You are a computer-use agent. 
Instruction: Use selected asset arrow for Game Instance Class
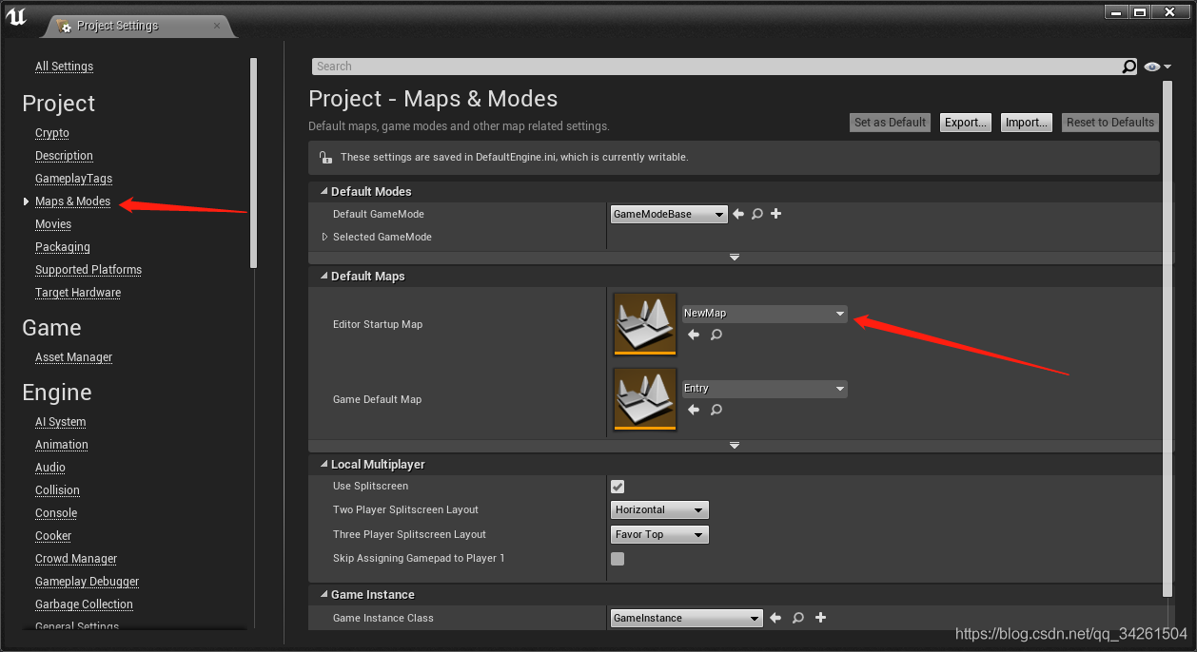[x=775, y=618]
